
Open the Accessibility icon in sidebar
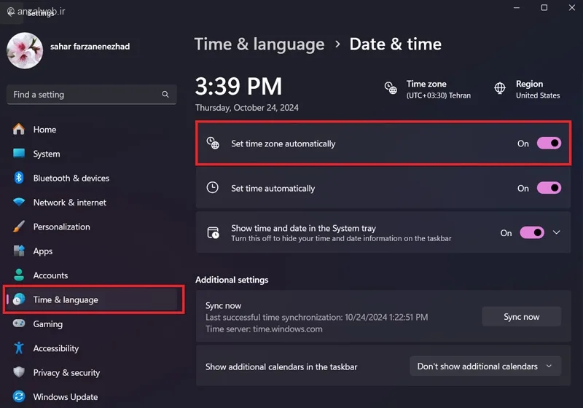[19, 348]
